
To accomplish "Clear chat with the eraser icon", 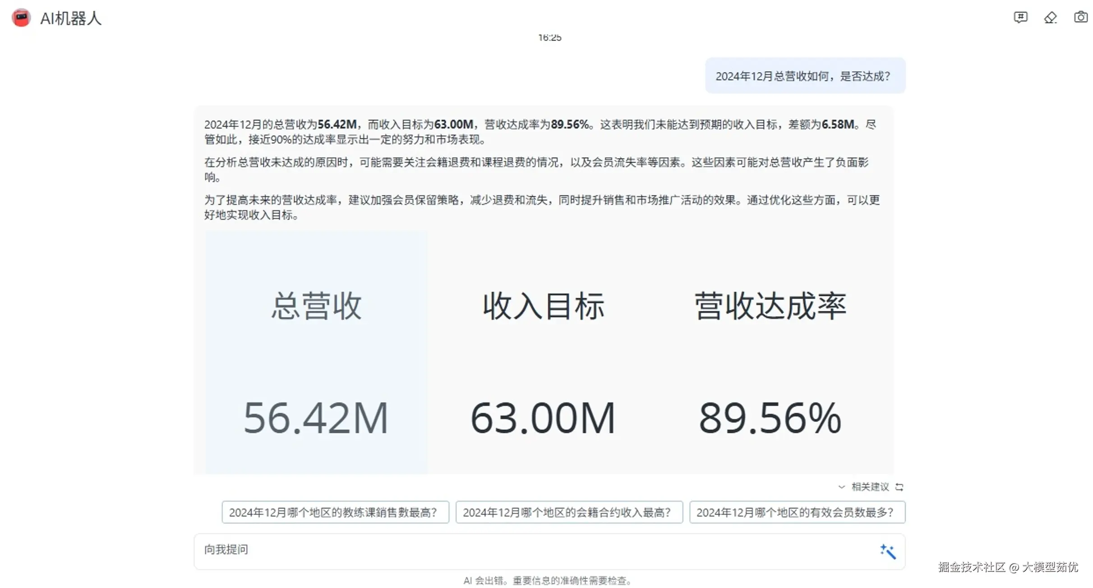I will tap(1050, 18).
